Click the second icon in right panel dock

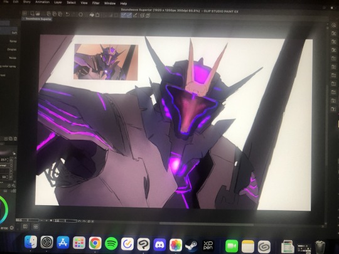tap(333, 33)
